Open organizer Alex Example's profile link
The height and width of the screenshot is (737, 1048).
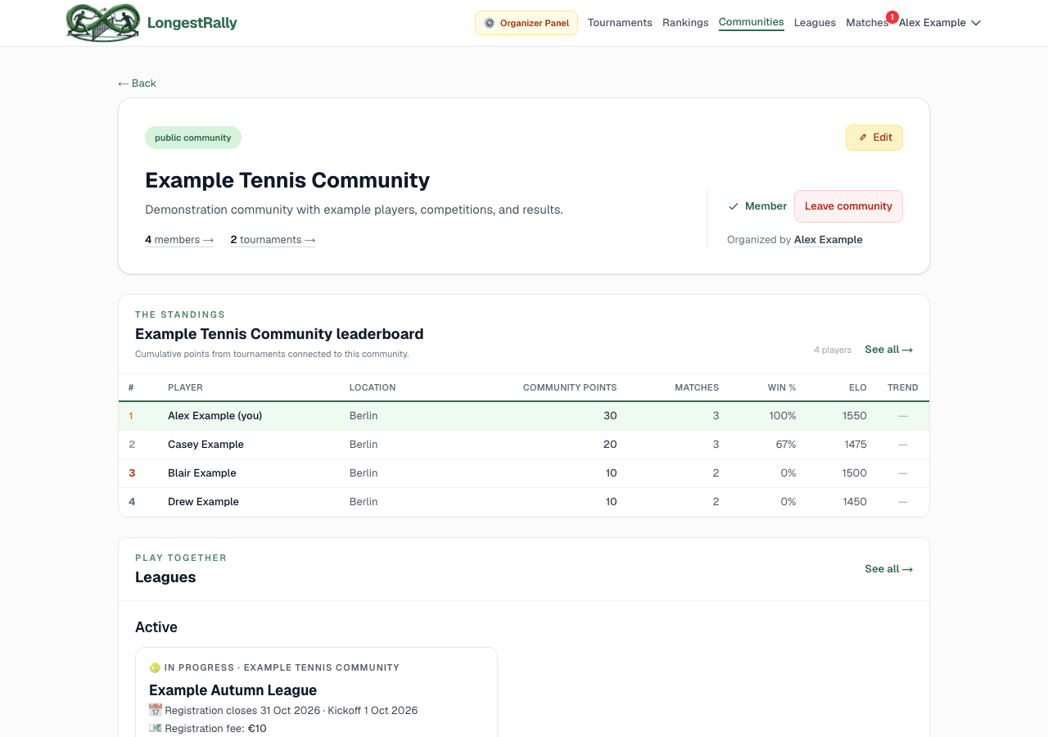click(828, 240)
